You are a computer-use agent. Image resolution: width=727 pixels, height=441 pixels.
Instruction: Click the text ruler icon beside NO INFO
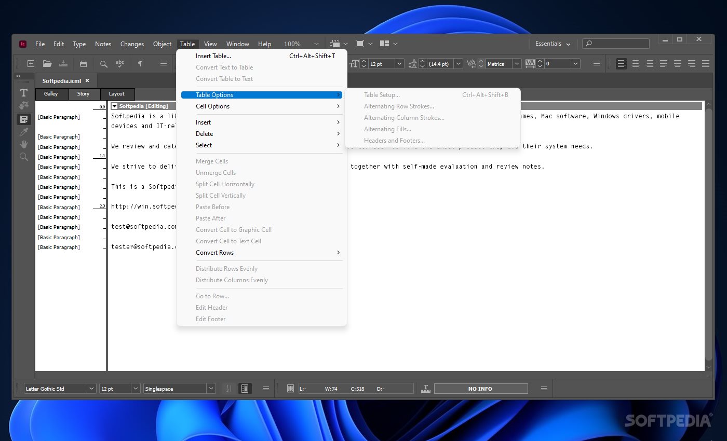[425, 389]
